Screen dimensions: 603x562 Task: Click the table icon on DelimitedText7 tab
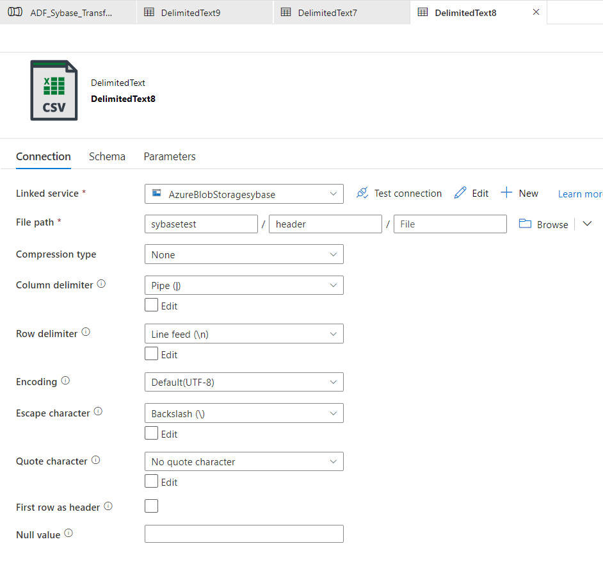[x=285, y=12]
